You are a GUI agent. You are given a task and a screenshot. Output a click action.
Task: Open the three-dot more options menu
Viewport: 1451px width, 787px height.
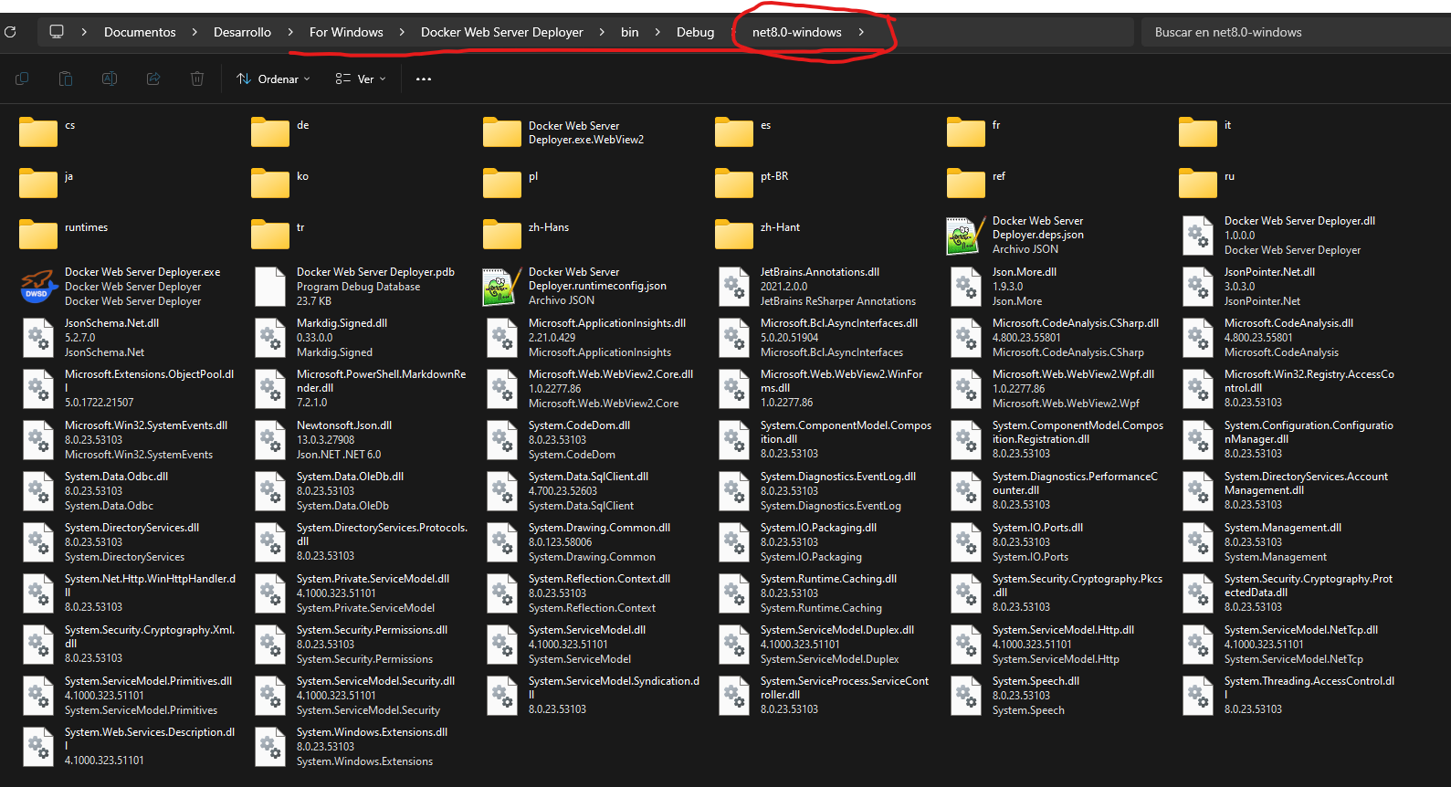pos(424,79)
